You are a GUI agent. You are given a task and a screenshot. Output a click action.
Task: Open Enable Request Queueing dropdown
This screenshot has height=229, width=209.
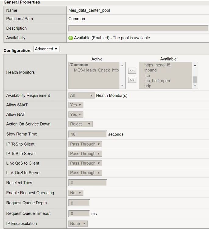pos(76,193)
